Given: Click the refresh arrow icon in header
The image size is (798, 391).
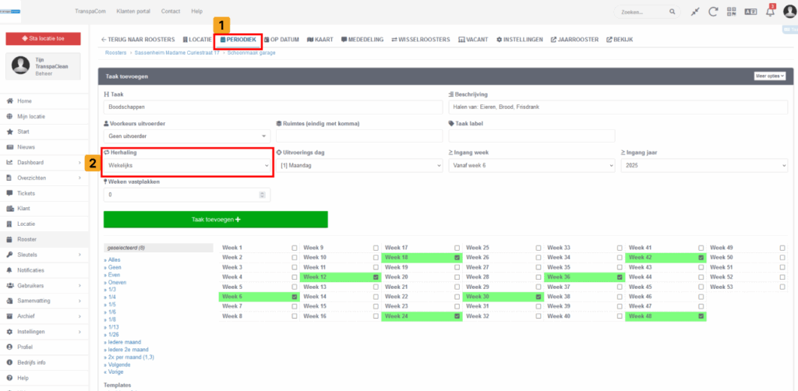Looking at the screenshot, I should click(714, 11).
